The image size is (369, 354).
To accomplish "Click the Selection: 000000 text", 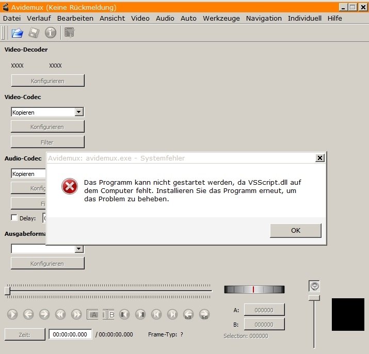I will (246, 336).
